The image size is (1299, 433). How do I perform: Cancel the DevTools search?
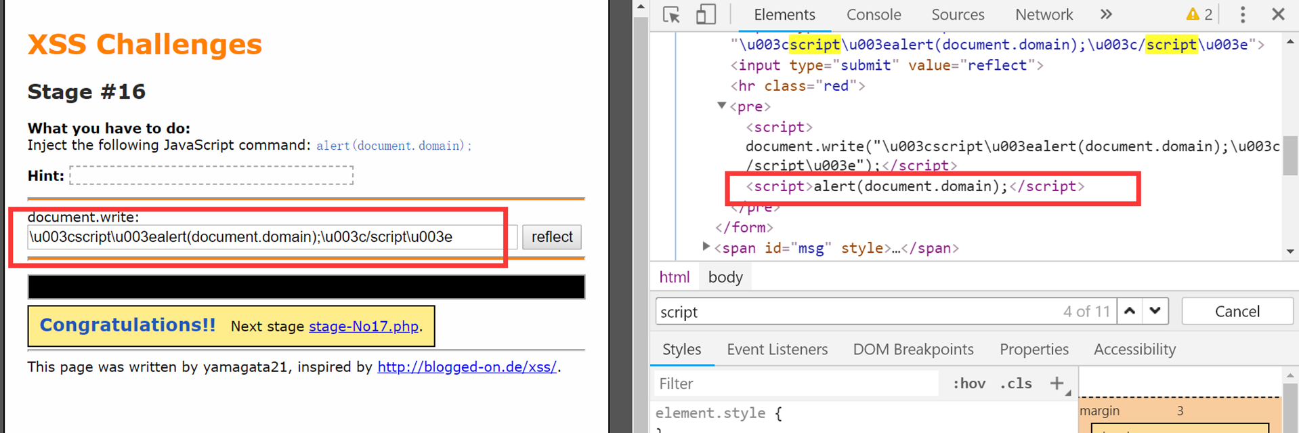[x=1237, y=311]
